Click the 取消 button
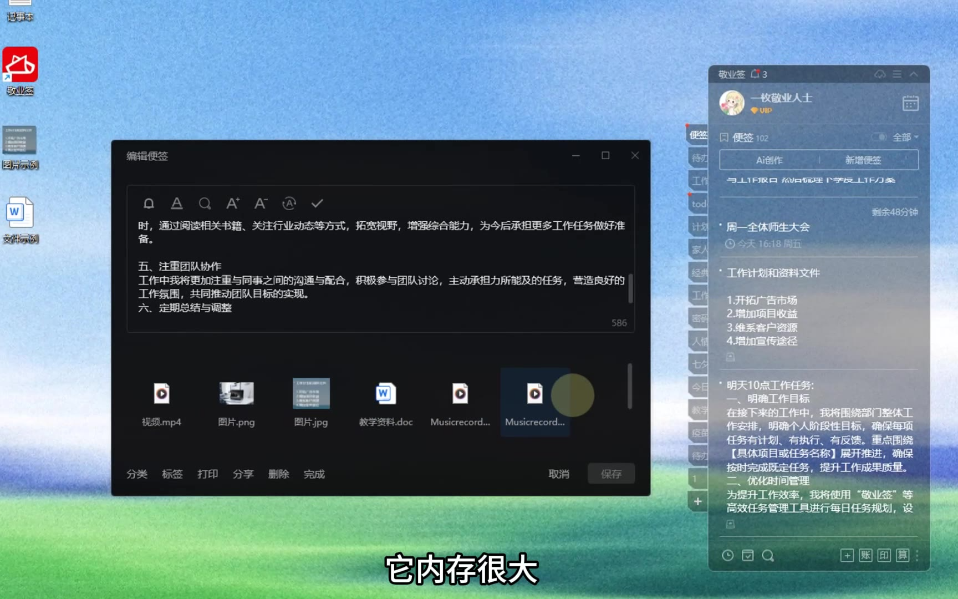 [x=558, y=474]
